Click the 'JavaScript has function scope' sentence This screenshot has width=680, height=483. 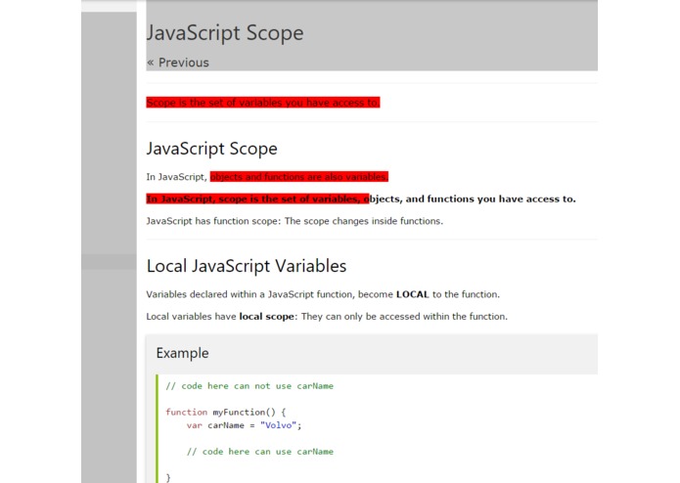coord(295,221)
